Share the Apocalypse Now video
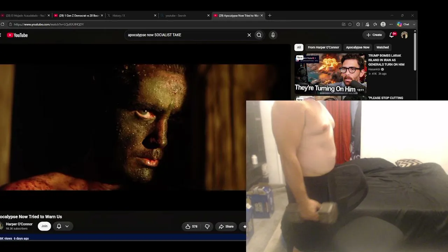The height and width of the screenshot is (252, 448). (226, 226)
